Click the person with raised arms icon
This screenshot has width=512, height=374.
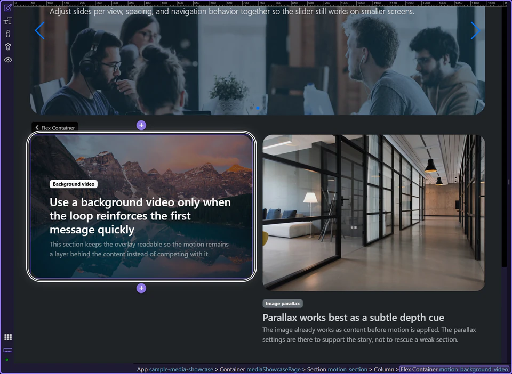pos(8,47)
